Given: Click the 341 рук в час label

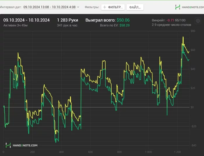Looking at the screenshot, I should [x=67, y=25].
